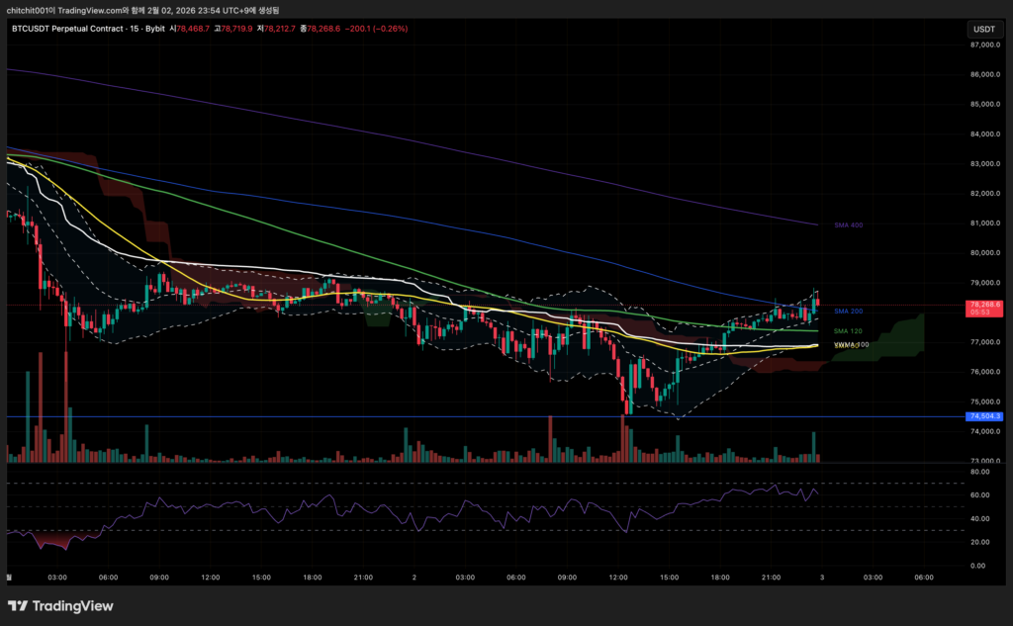The height and width of the screenshot is (626, 1013).
Task: Click the TradingView logo icon
Action: (x=18, y=605)
